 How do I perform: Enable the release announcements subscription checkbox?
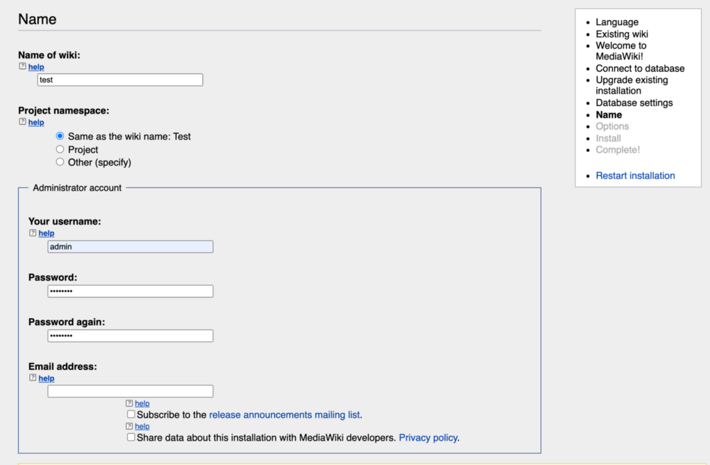pyautogui.click(x=131, y=414)
